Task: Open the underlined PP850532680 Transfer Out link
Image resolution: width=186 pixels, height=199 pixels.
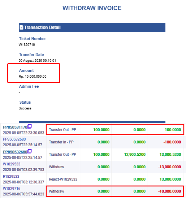Action: pyautogui.click(x=15, y=152)
